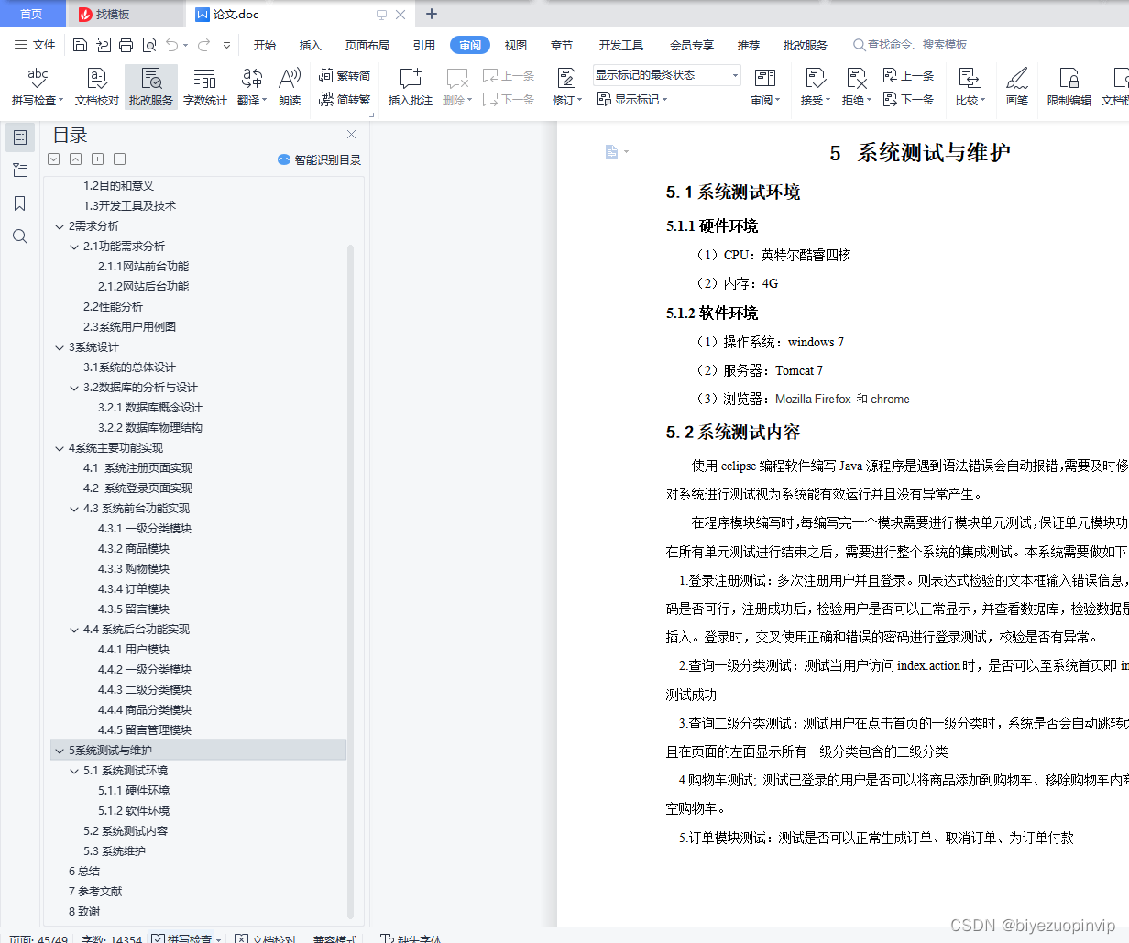Switch to the 视图 ribbon tab
This screenshot has height=943, width=1129.
[x=516, y=45]
